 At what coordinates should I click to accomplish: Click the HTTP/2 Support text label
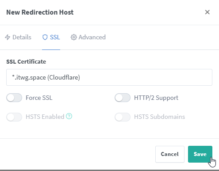click(156, 98)
